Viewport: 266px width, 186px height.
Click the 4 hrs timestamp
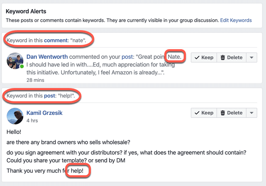point(32,121)
